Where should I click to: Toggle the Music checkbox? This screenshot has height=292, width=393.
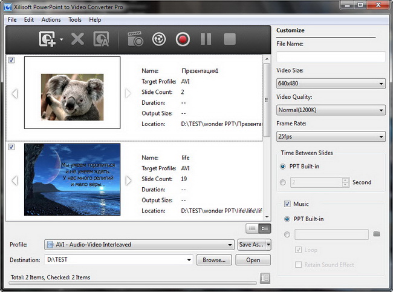(x=287, y=204)
